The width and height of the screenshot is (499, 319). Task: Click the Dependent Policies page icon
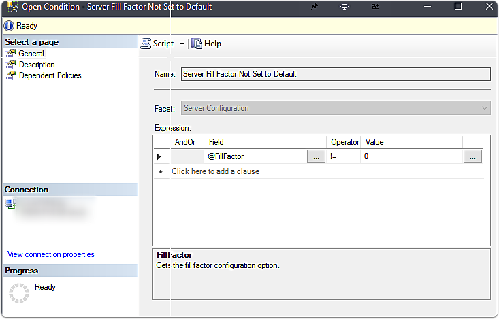point(10,75)
